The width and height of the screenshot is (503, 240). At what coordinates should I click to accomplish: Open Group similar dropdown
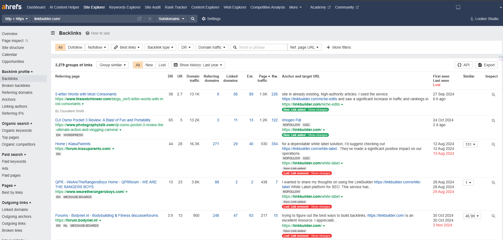pos(113,65)
